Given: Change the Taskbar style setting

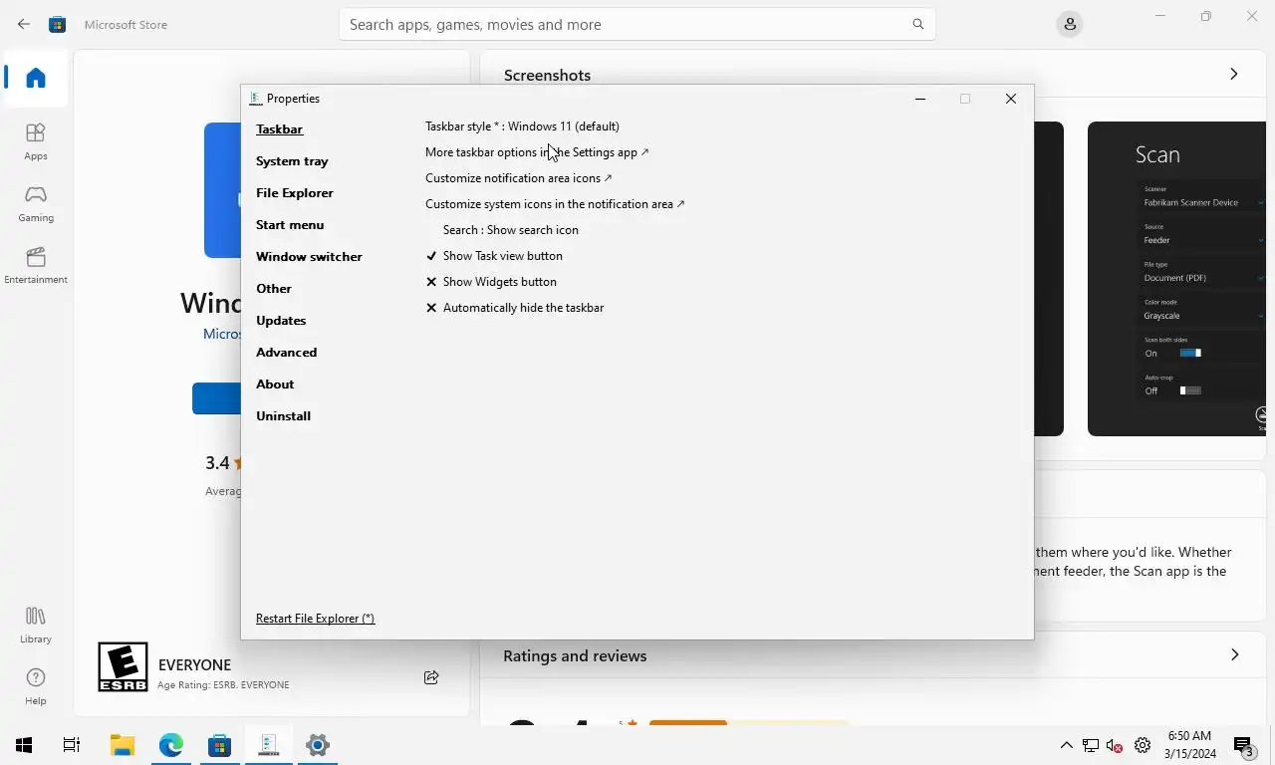Looking at the screenshot, I should [x=522, y=127].
